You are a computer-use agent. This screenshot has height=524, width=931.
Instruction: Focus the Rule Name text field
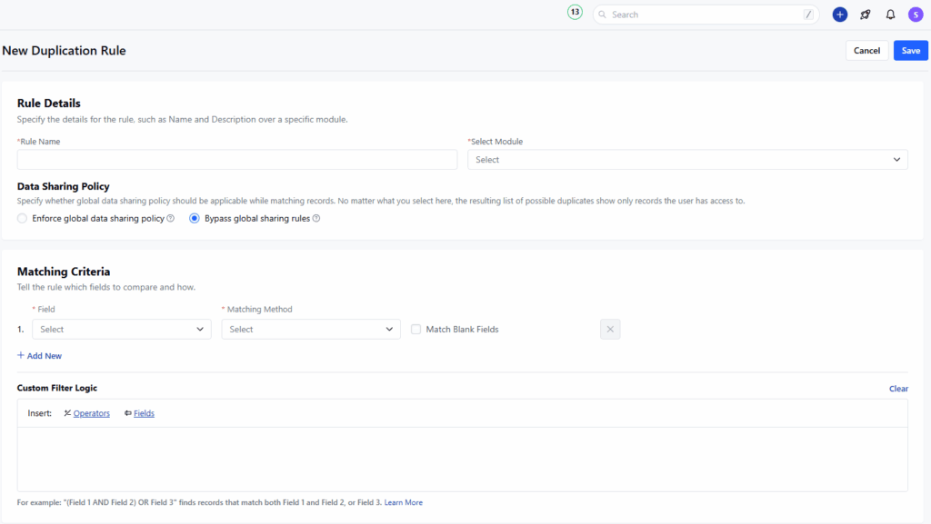click(x=237, y=160)
